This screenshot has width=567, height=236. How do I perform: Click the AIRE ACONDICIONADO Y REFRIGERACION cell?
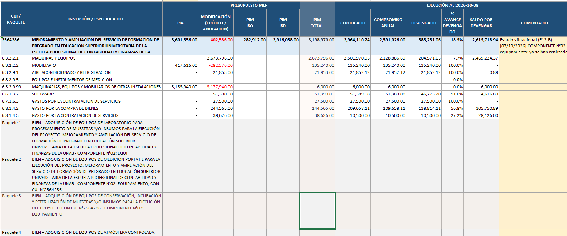point(97,72)
